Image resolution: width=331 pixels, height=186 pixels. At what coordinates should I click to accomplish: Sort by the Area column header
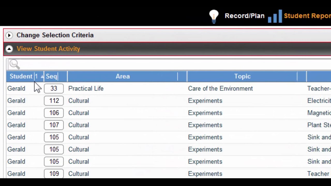pos(123,76)
